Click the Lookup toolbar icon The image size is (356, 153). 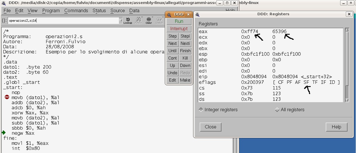click(128, 20)
